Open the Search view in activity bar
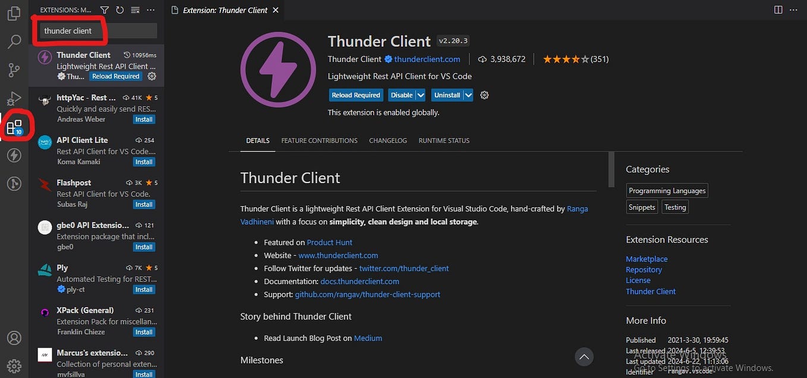807x378 pixels. pyautogui.click(x=14, y=42)
